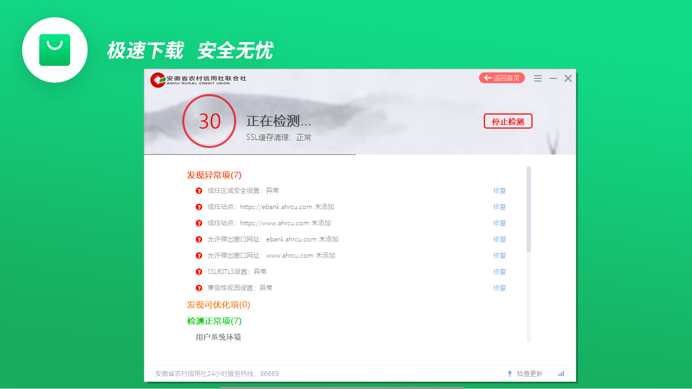Image resolution: width=692 pixels, height=389 pixels.
Task: Expand the 发现可优化项(0) section
Action: (x=218, y=305)
